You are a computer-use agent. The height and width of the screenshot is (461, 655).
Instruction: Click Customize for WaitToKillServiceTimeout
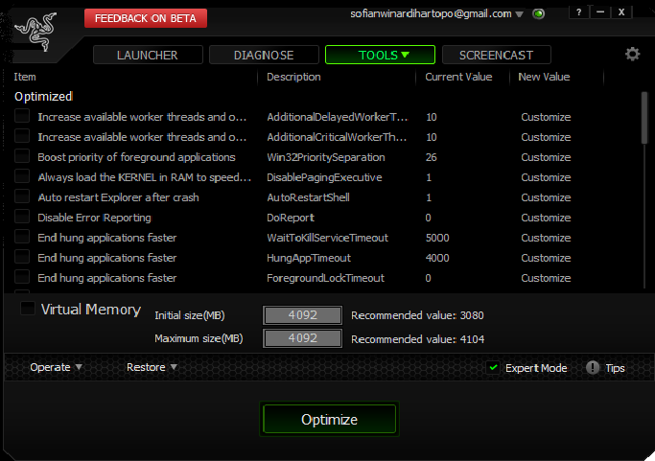tap(546, 238)
